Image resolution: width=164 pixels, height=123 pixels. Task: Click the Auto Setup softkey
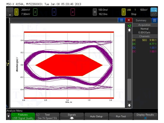coord(96,116)
